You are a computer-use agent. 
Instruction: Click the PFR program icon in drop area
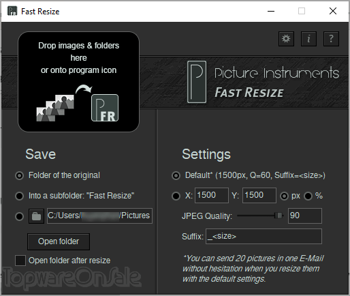(105, 108)
